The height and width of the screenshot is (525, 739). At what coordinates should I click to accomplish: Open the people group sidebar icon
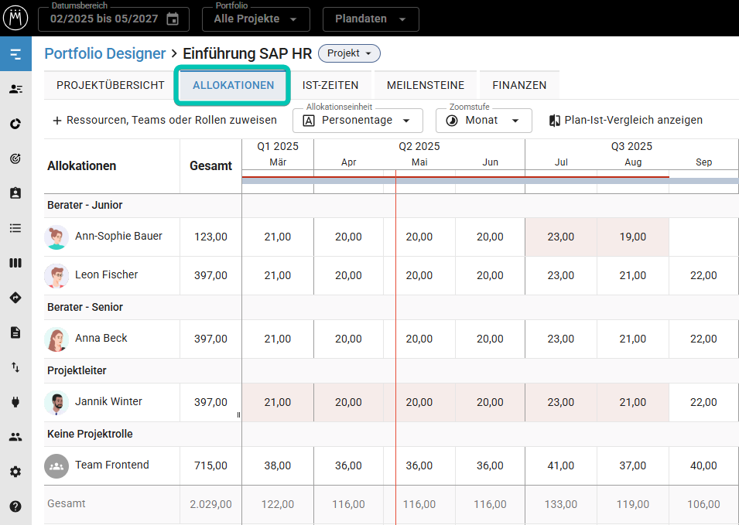pos(15,437)
